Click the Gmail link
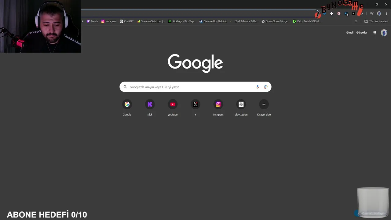The height and width of the screenshot is (220, 391). [350, 32]
